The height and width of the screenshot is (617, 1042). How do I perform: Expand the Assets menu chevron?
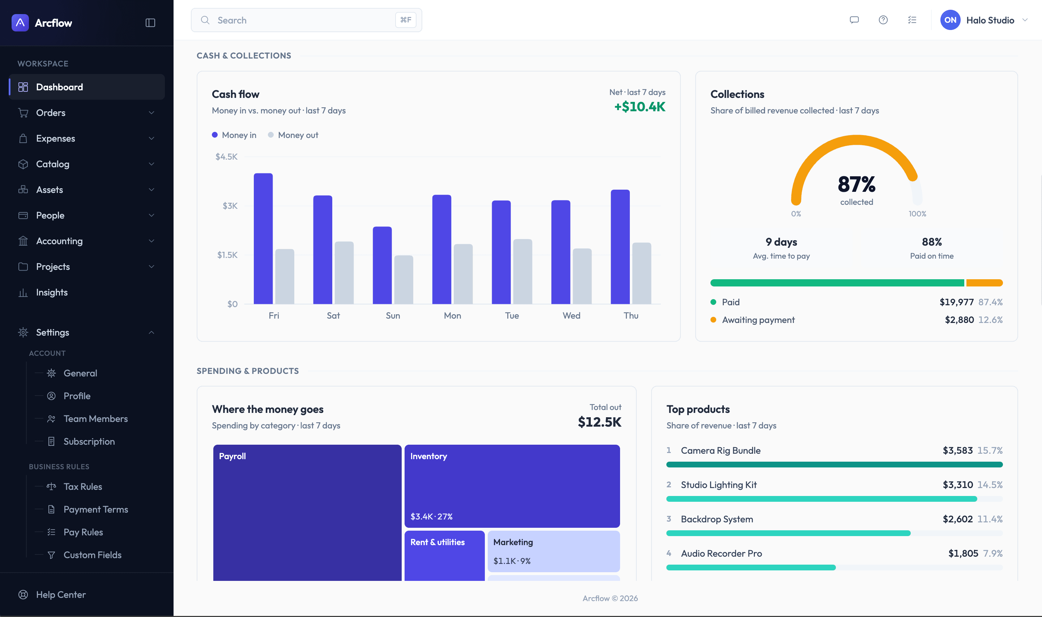151,190
